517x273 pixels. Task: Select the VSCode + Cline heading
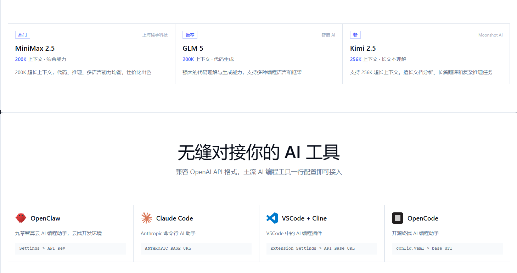304,218
